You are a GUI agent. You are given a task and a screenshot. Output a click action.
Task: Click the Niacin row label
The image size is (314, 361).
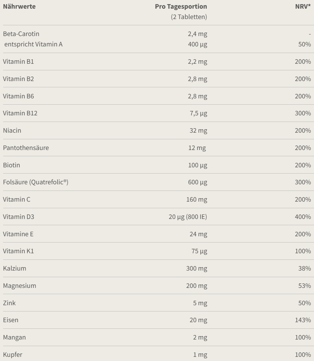[x=12, y=131]
